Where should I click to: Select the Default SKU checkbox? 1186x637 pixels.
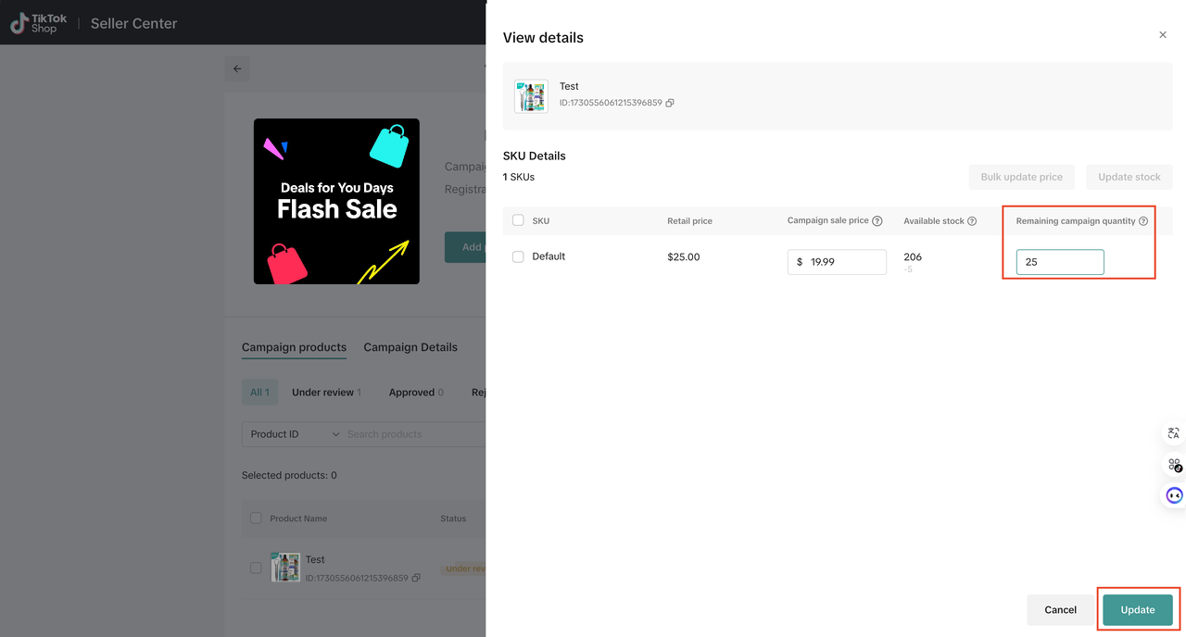518,256
